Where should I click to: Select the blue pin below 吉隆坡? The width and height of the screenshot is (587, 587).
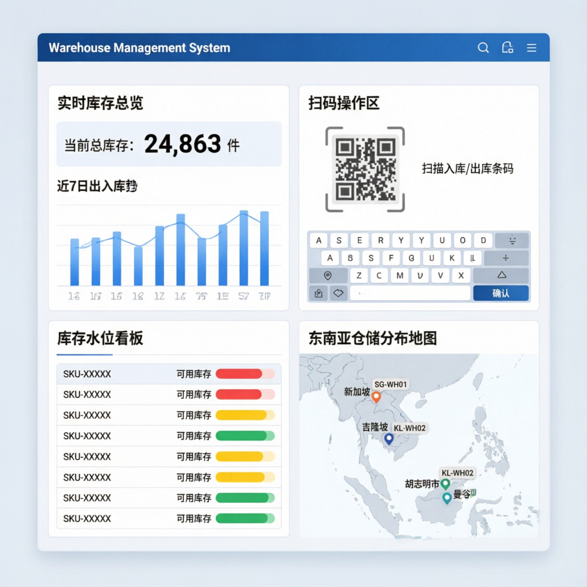tap(389, 439)
